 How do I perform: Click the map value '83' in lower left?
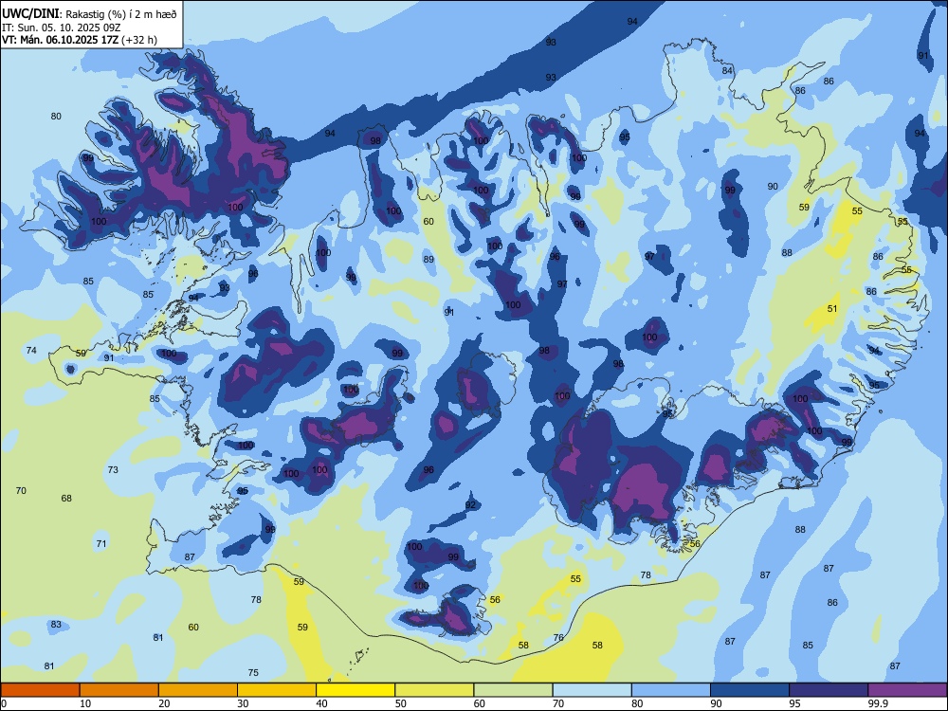click(56, 625)
